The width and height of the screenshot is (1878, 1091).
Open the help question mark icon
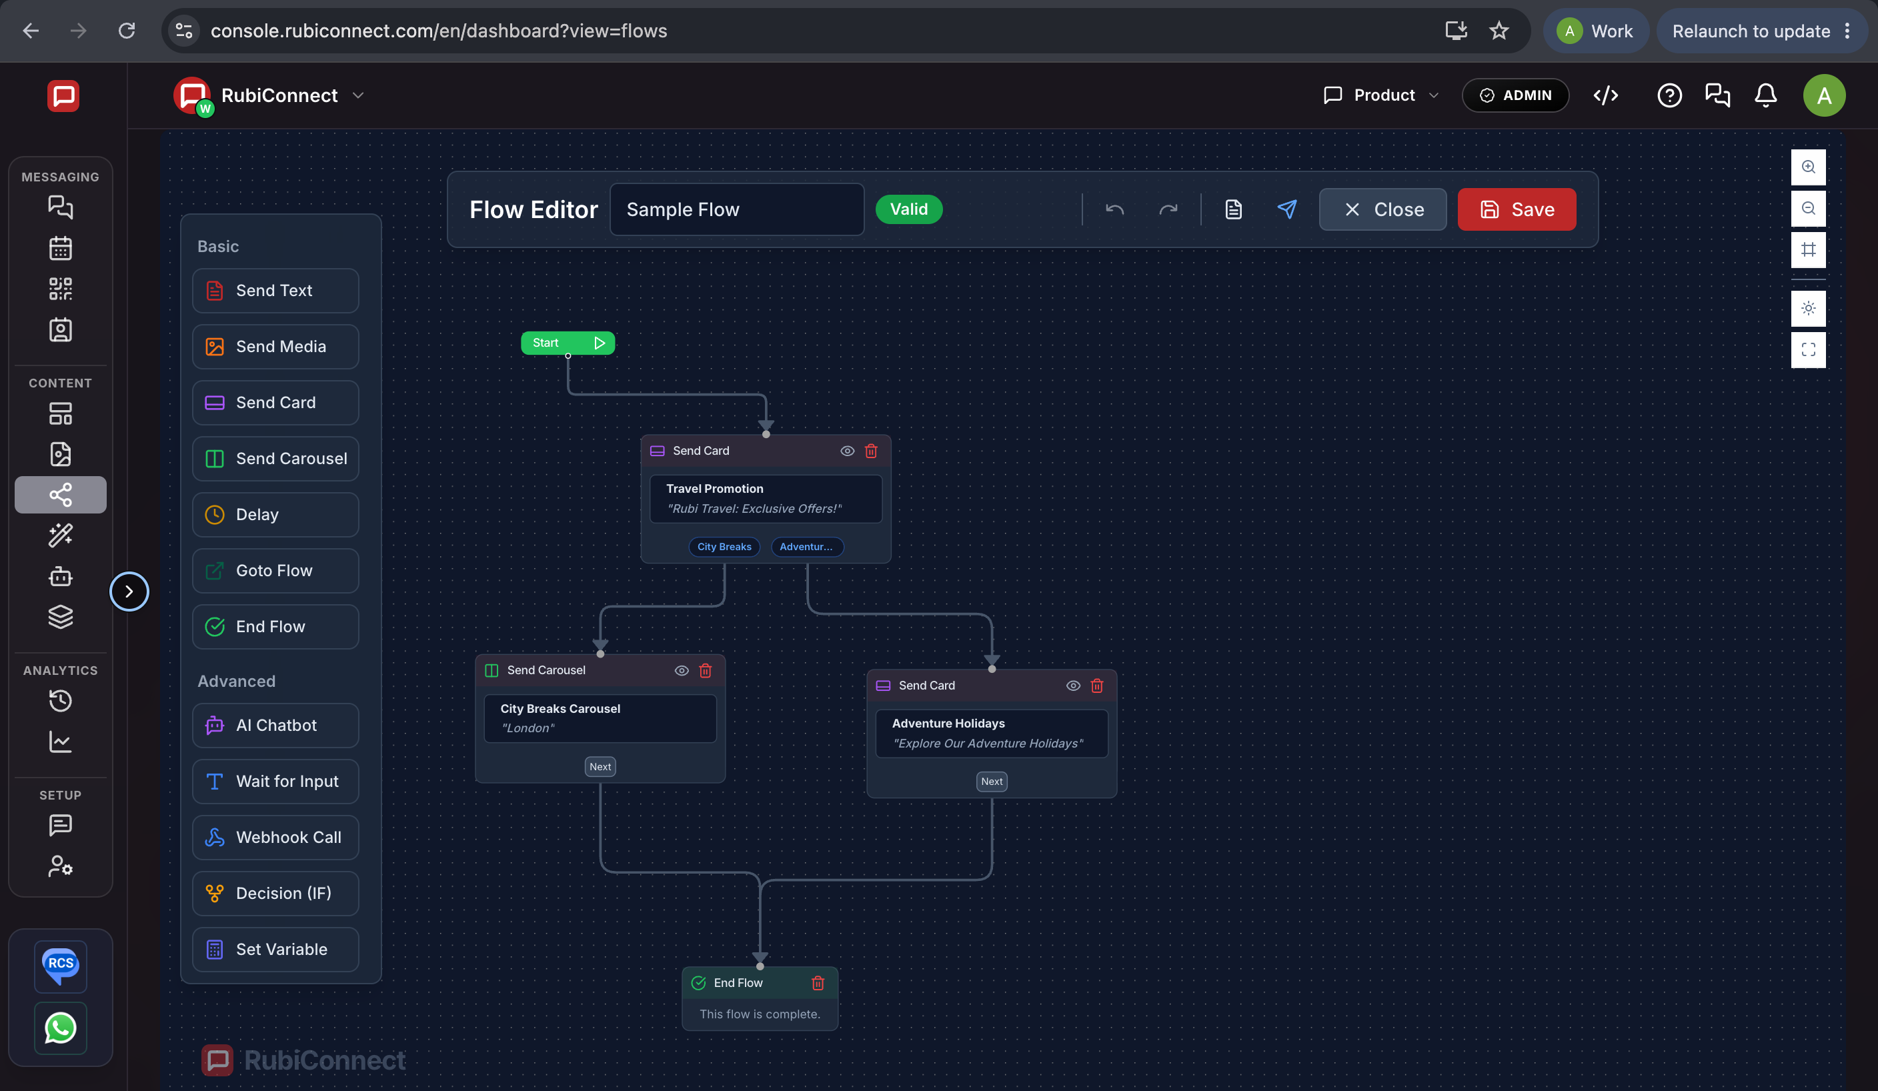tap(1669, 95)
